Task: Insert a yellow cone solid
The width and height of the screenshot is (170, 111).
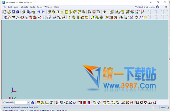Action: tap(62, 12)
